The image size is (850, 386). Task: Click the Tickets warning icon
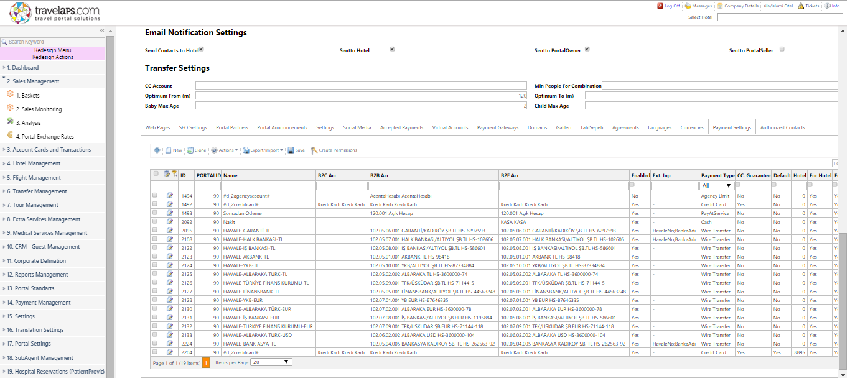pyautogui.click(x=801, y=6)
